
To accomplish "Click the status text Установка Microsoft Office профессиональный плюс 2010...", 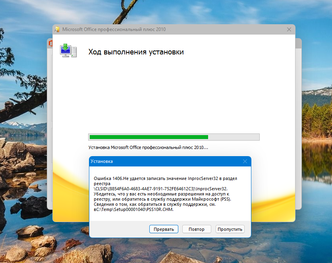I will click(148, 147).
